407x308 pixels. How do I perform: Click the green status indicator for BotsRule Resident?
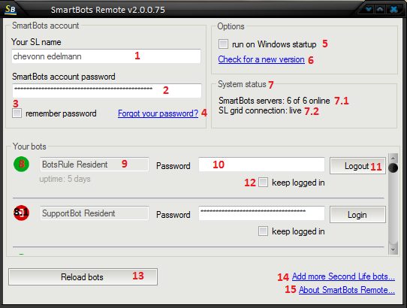coord(21,164)
